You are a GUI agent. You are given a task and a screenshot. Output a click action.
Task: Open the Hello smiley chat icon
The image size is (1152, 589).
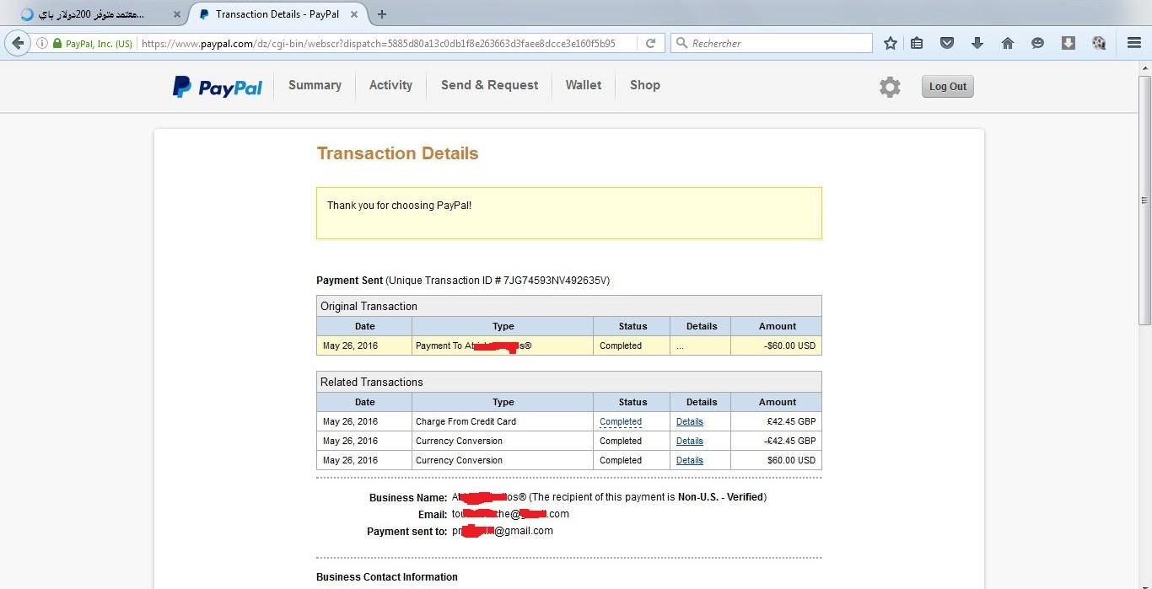(1037, 43)
